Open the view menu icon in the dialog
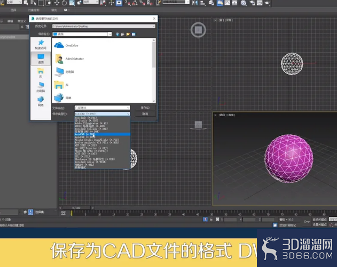Viewport: 337px width, 267px height. pyautogui.click(x=134, y=34)
